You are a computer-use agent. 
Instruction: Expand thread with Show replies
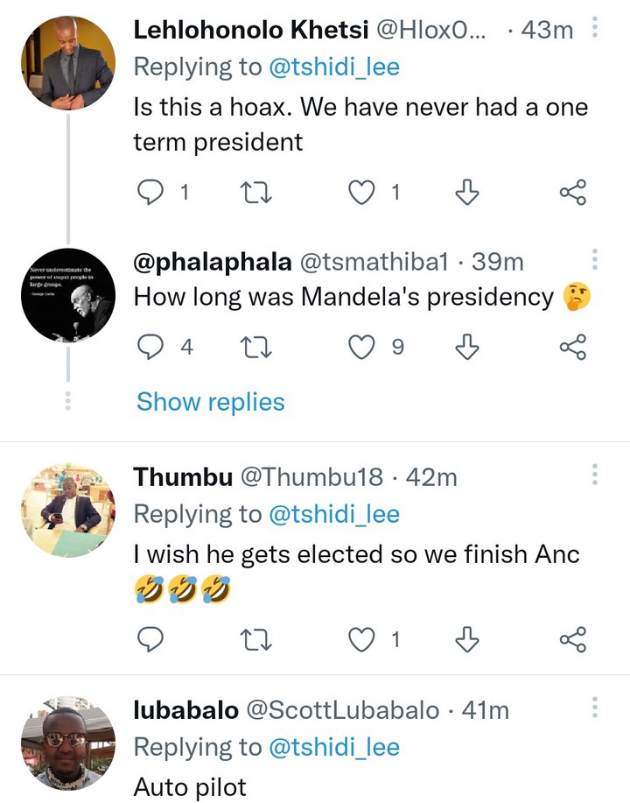[210, 402]
